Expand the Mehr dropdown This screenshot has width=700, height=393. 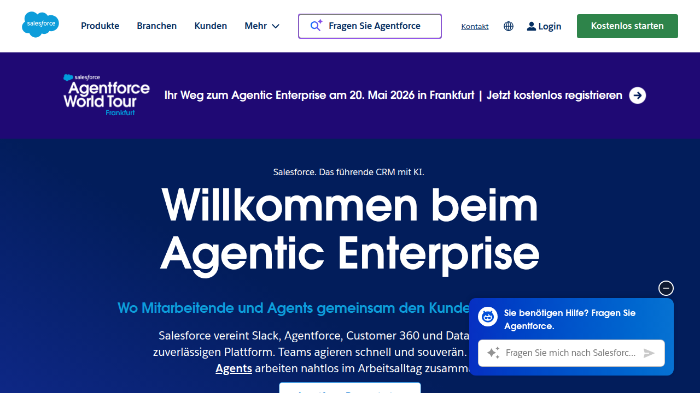point(262,26)
